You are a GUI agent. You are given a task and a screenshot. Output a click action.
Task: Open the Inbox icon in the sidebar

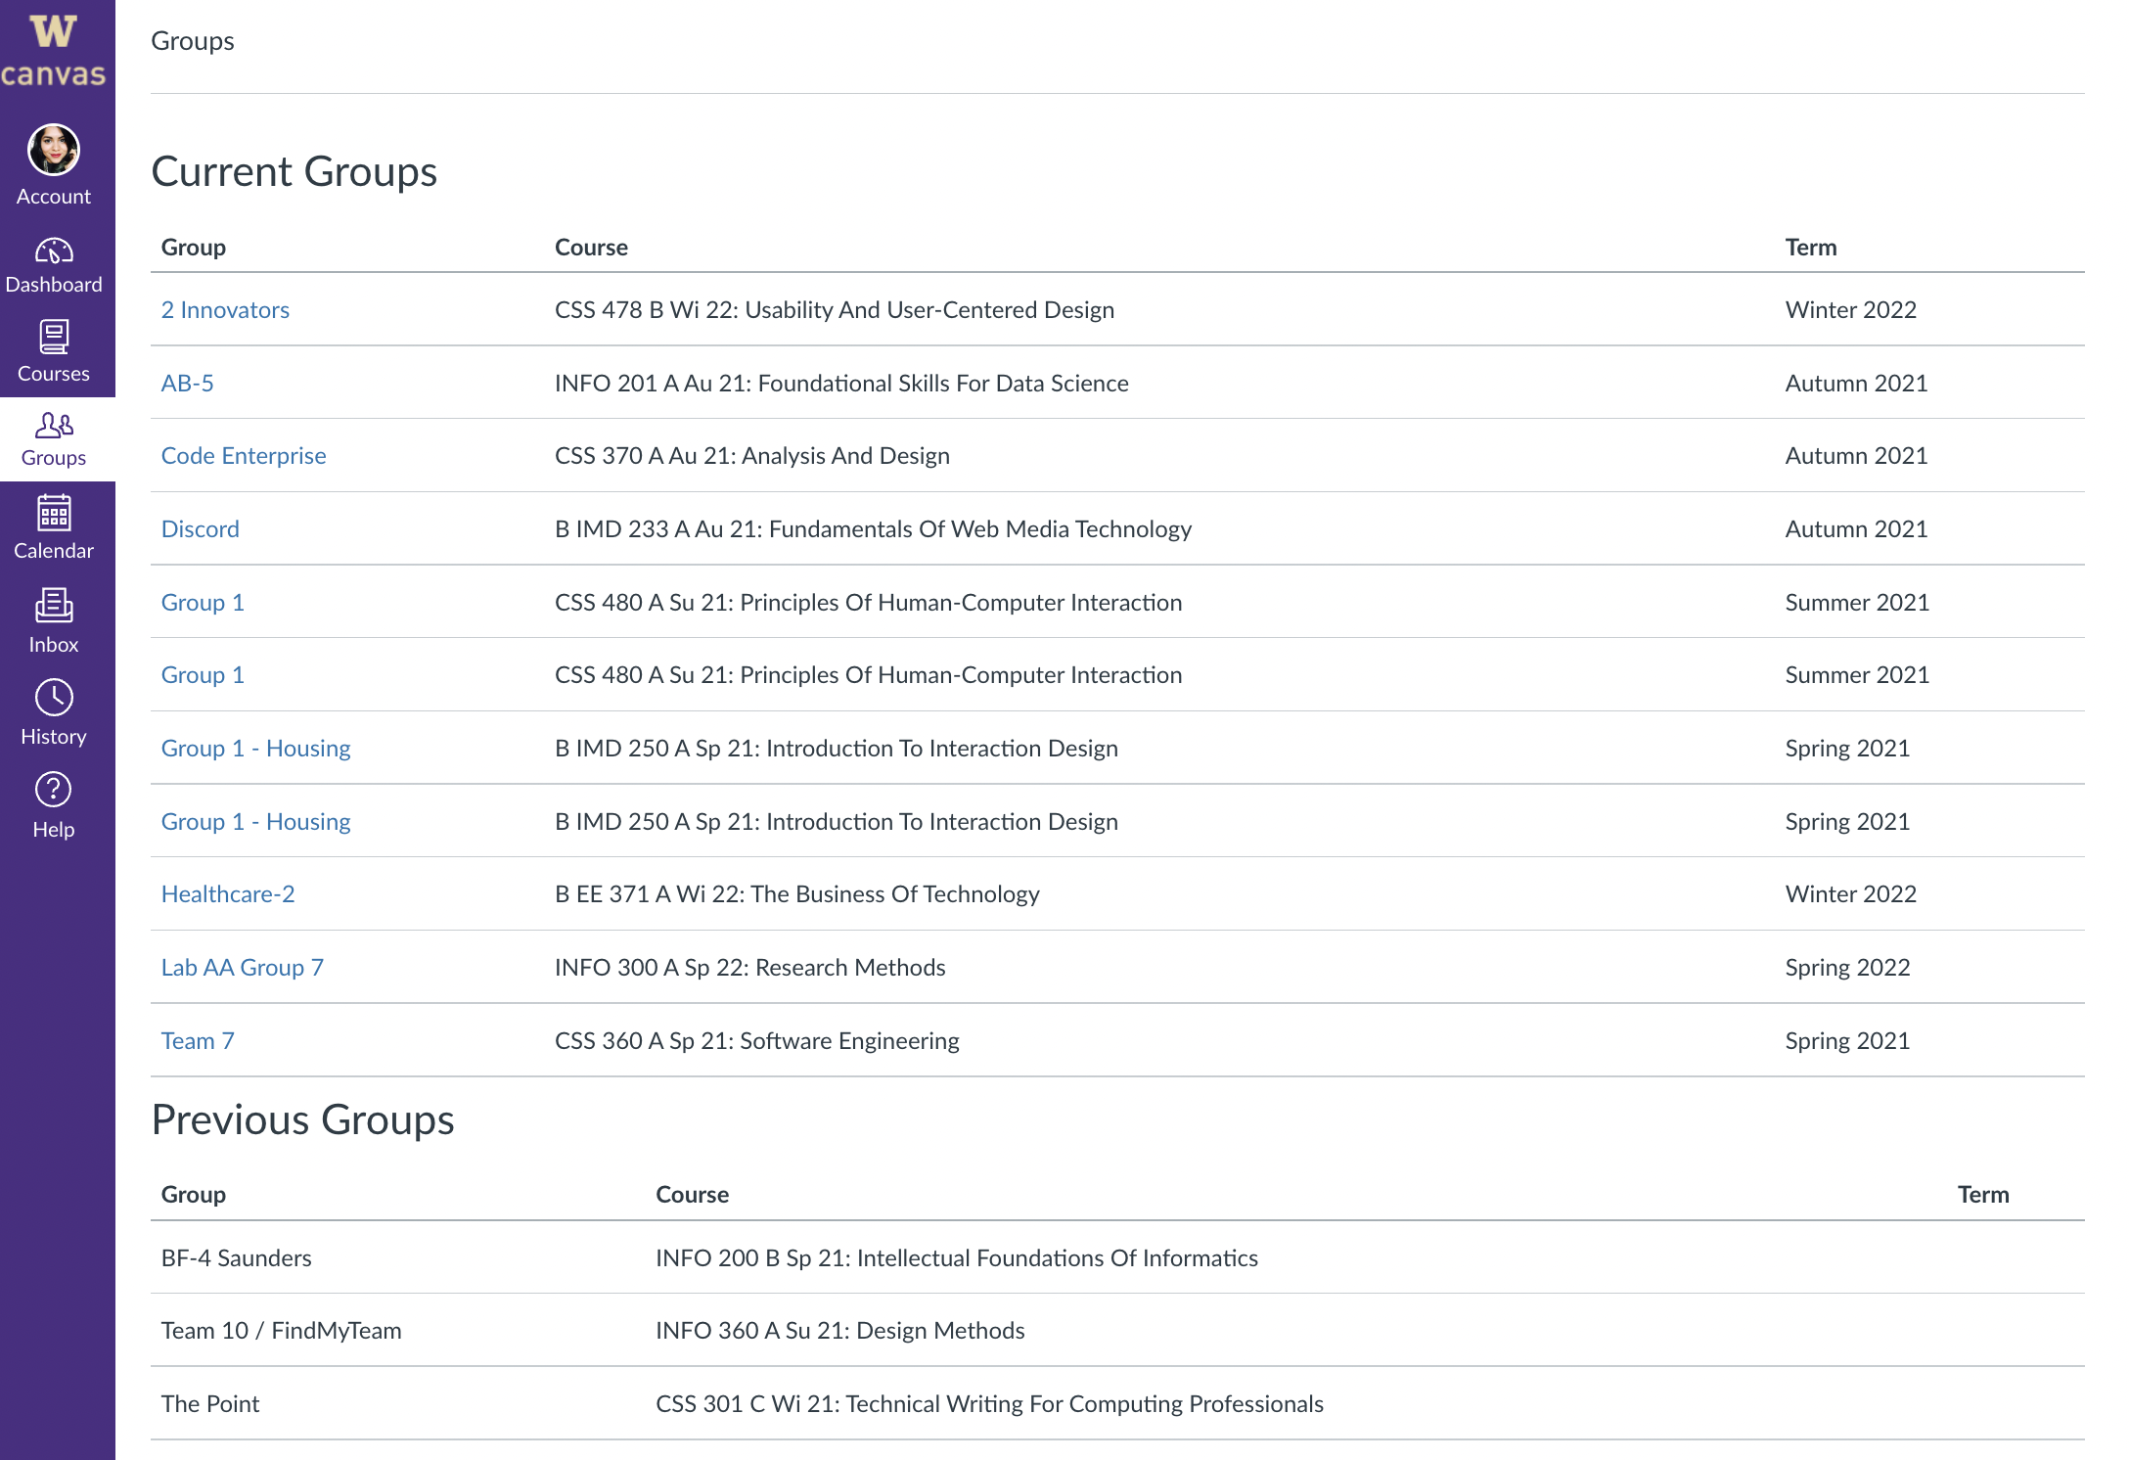(x=54, y=606)
